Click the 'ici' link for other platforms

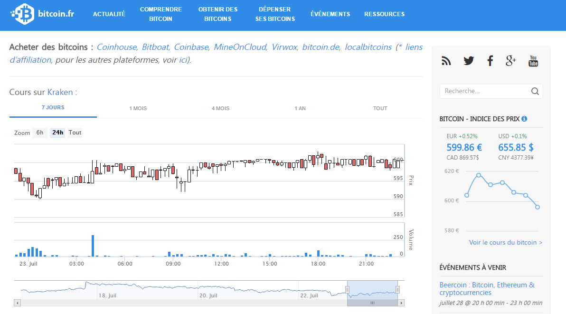(183, 60)
